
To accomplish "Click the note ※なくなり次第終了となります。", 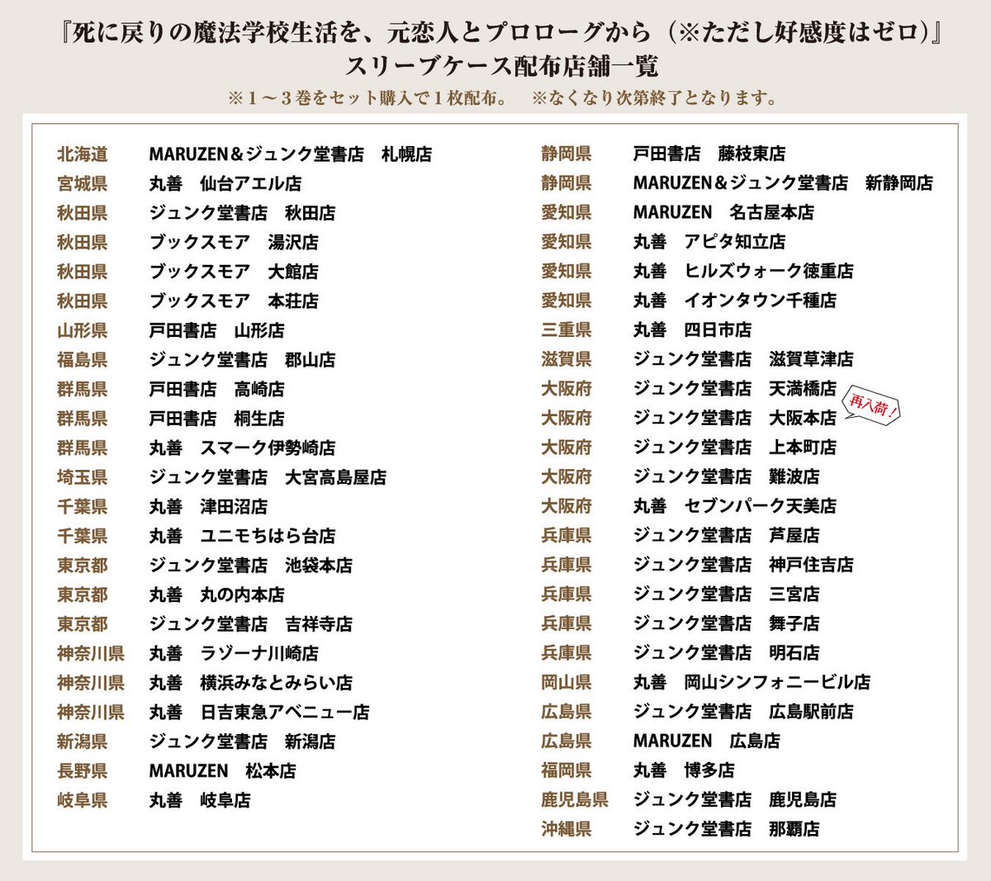I will point(654,98).
